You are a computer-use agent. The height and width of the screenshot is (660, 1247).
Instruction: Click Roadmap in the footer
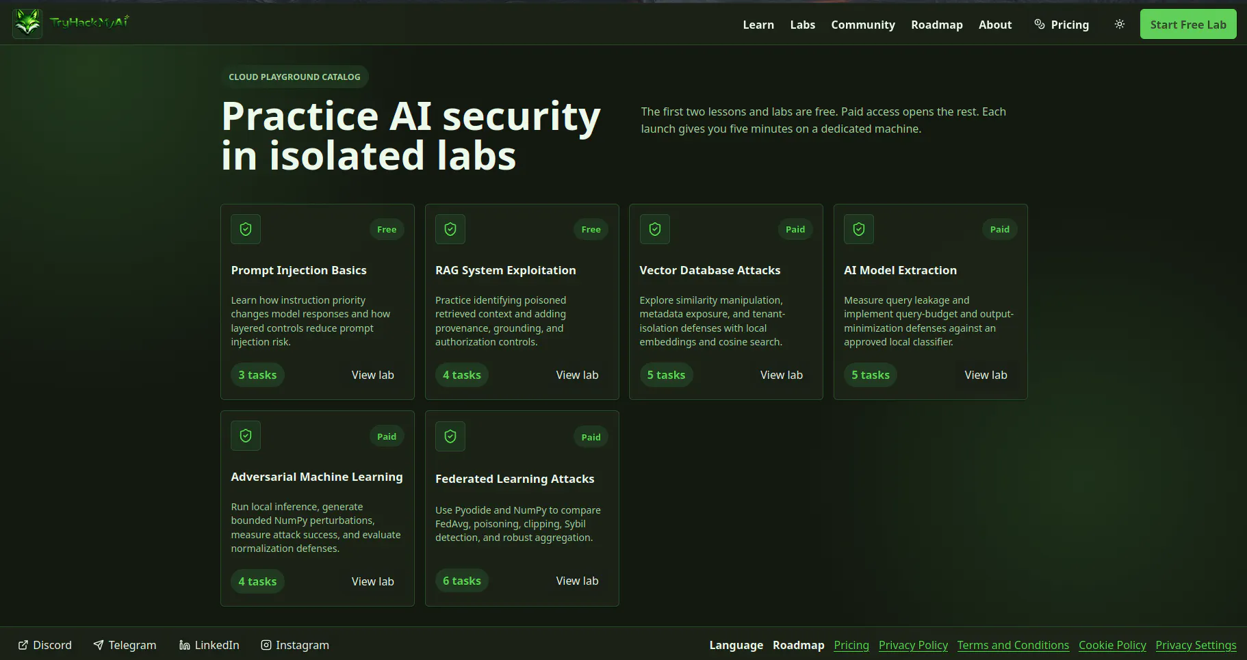(x=799, y=645)
